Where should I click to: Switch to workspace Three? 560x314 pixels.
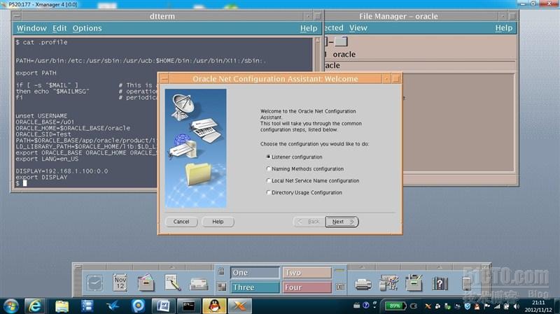coord(255,287)
